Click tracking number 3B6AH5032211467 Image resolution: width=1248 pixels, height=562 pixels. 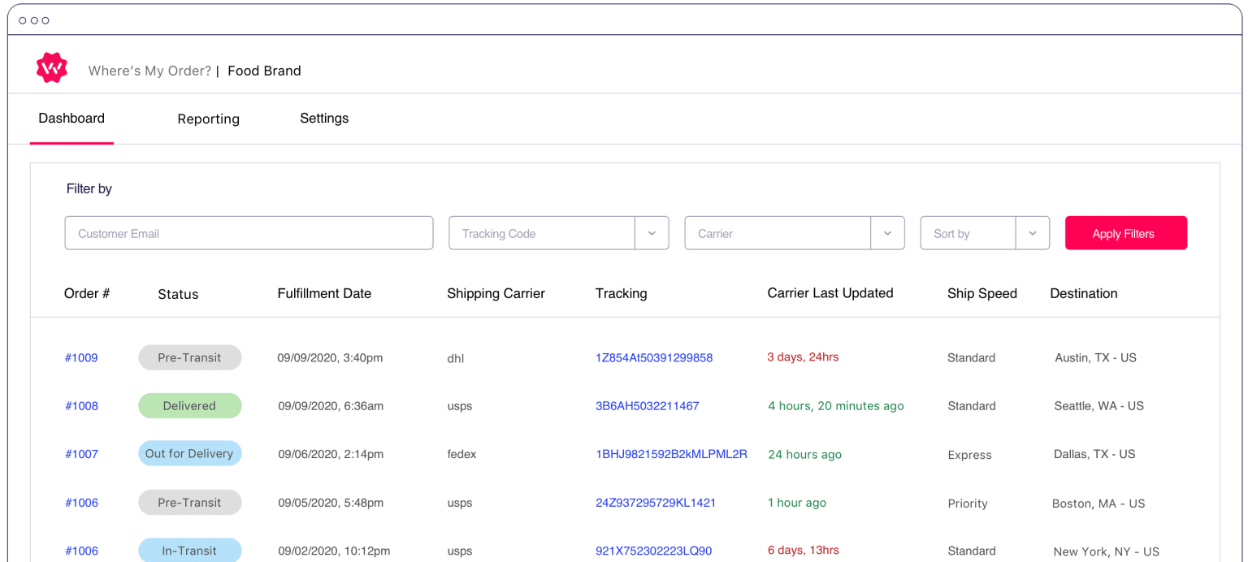(x=647, y=406)
